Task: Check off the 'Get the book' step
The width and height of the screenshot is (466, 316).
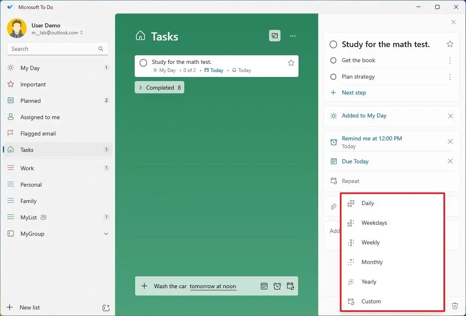Action: tap(333, 60)
